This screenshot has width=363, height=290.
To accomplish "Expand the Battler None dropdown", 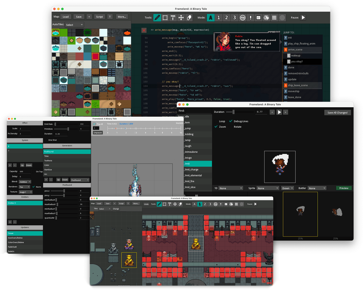I will click(x=317, y=188).
